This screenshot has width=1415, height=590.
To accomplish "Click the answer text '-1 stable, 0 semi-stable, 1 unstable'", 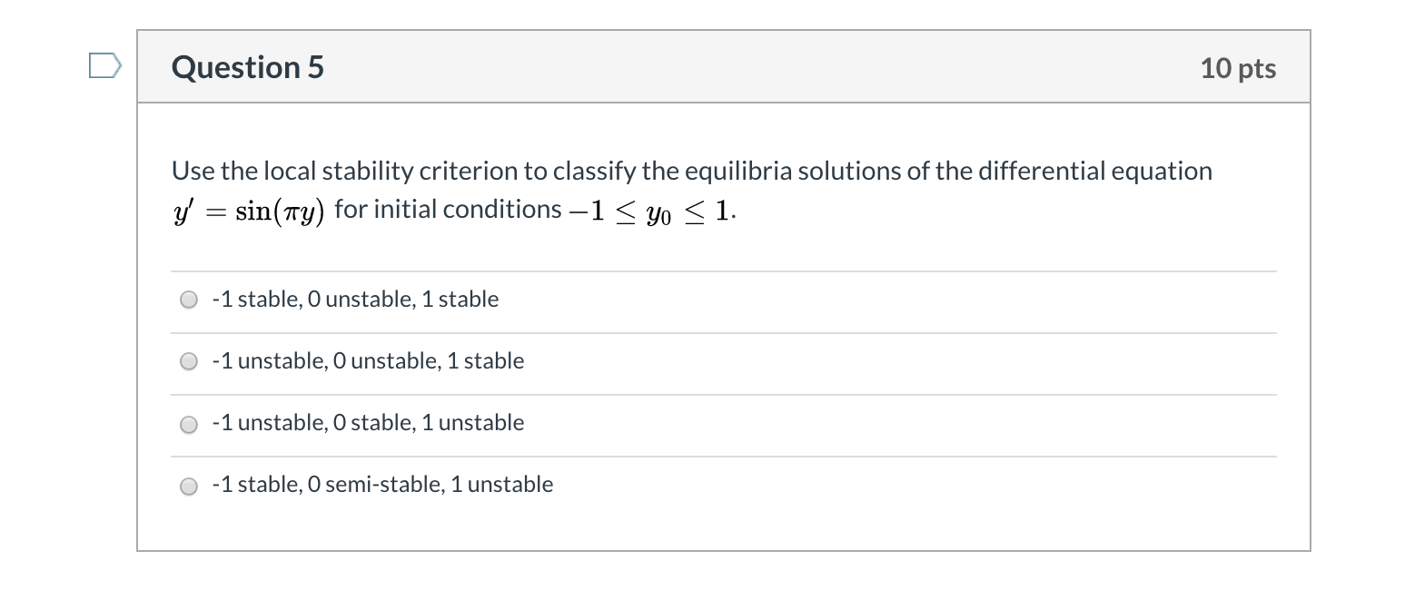I will [381, 484].
